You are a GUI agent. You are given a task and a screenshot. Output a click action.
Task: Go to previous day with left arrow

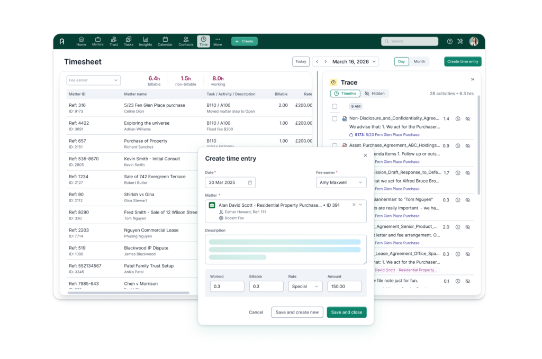[x=317, y=61]
